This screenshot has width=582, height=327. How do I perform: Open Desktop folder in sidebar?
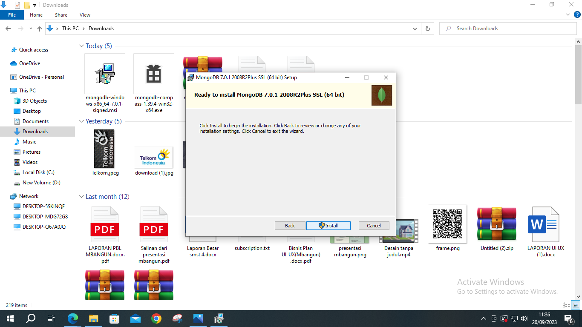[x=32, y=111]
